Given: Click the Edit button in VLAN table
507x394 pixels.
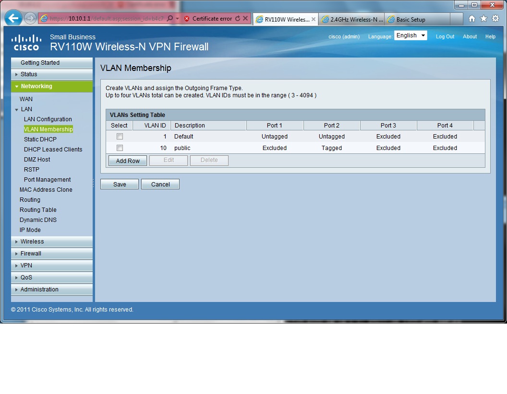Looking at the screenshot, I should coord(169,161).
